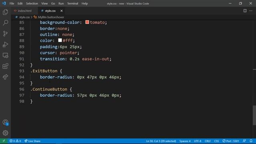Open the Explorer view in activity bar
The image size is (256, 144).
pos(5,12)
